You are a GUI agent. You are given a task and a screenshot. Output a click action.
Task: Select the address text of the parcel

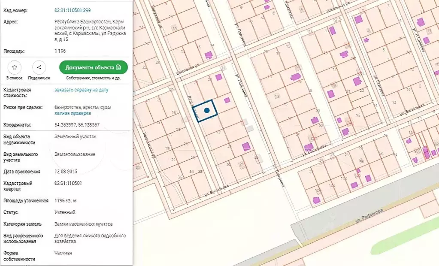[90, 30]
